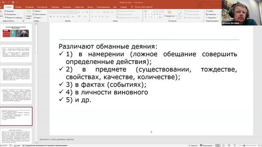This screenshot has width=262, height=147.
Task: Open the Design (Конструктор) tab
Action: pos(42,7)
